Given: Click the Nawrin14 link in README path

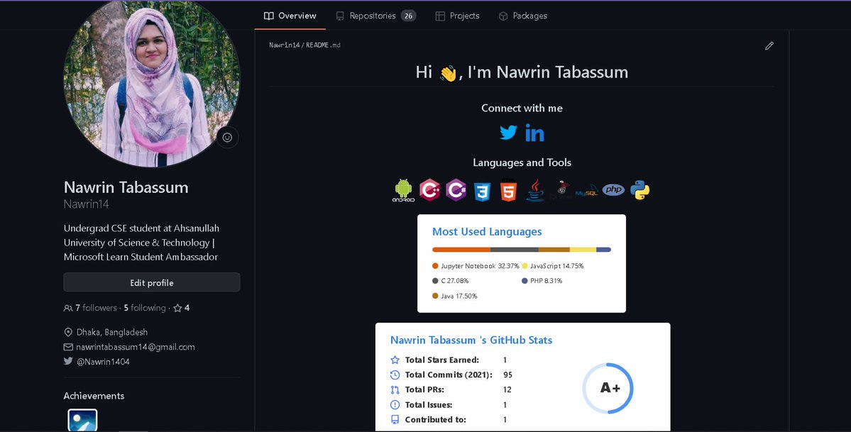Looking at the screenshot, I should (x=285, y=45).
